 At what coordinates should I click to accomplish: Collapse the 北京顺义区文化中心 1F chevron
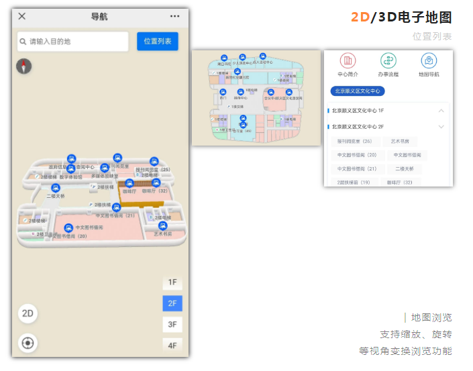[x=441, y=111]
